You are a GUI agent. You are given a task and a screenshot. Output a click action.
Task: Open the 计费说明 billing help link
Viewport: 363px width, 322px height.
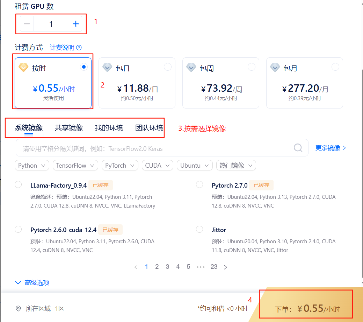click(x=62, y=48)
